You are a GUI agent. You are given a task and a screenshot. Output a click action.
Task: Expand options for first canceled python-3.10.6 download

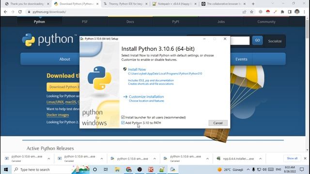tap(49, 159)
